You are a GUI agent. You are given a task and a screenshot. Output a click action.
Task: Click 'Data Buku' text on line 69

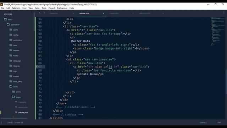[89, 74]
